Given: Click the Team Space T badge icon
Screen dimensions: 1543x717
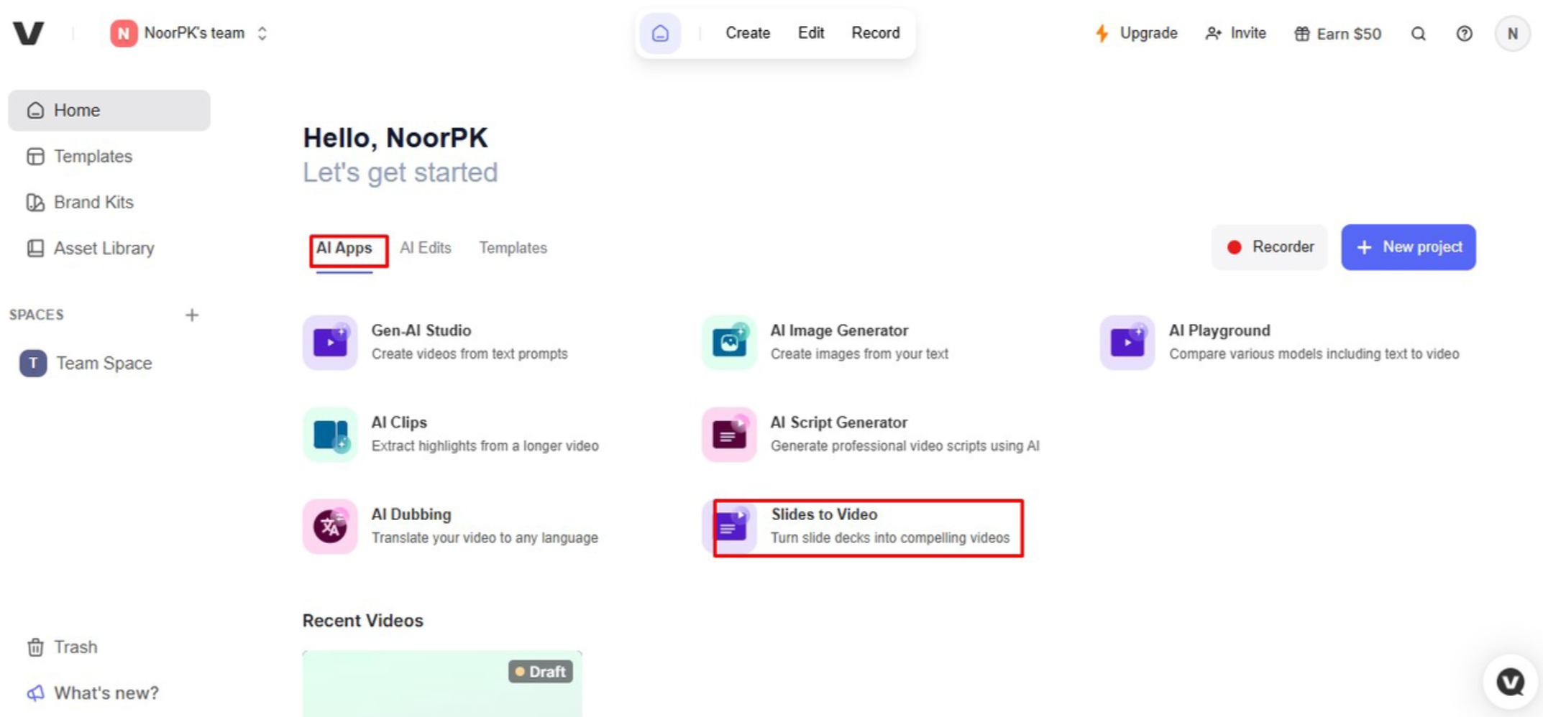Looking at the screenshot, I should tap(33, 363).
